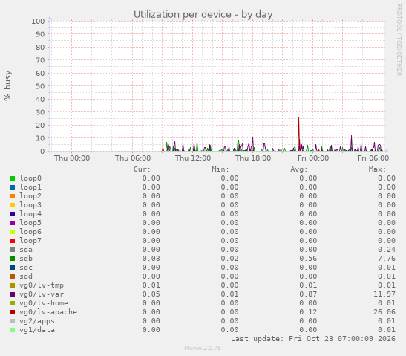
Task: Click the sdb cur value 0.03
Action: pyautogui.click(x=151, y=259)
